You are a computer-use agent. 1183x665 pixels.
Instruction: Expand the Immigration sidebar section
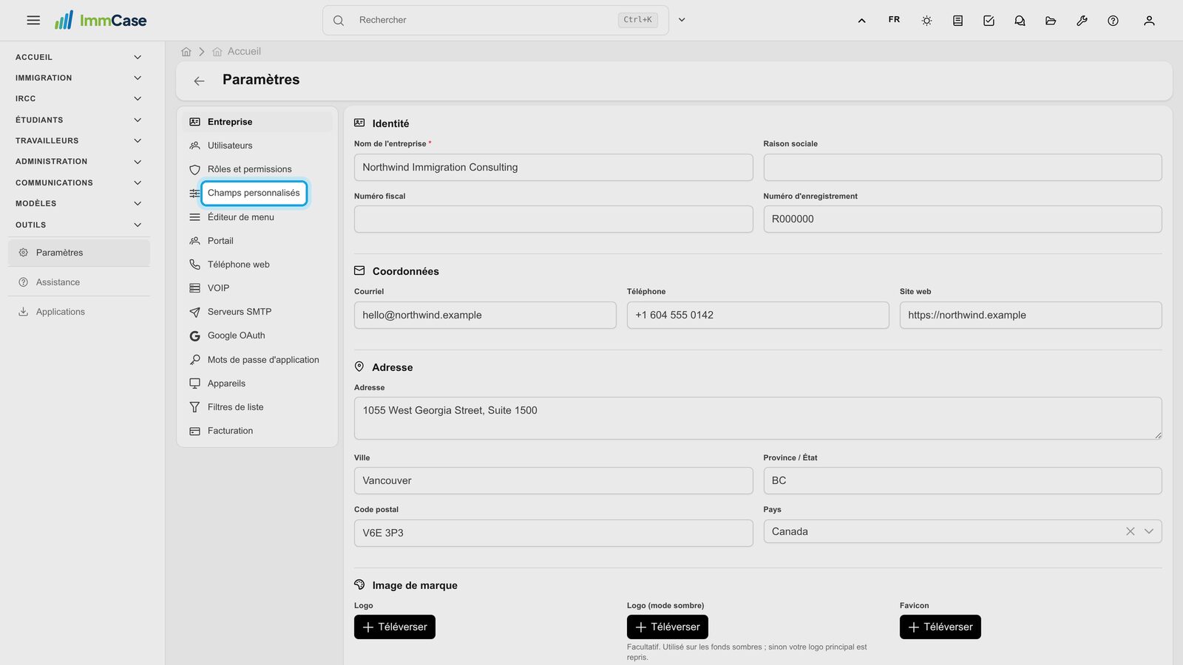(x=78, y=78)
